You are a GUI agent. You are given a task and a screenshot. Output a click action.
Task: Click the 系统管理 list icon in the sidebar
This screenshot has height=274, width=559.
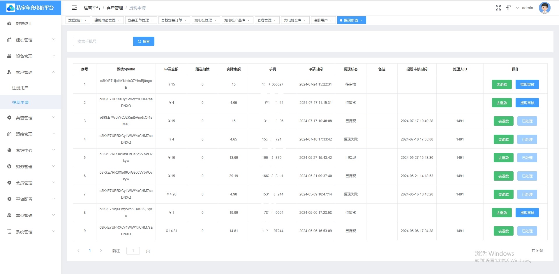coord(9,232)
